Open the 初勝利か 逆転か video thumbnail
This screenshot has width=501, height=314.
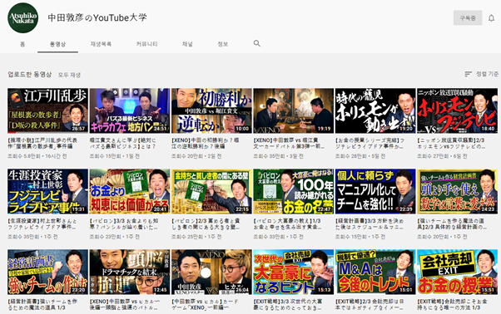pos(211,110)
